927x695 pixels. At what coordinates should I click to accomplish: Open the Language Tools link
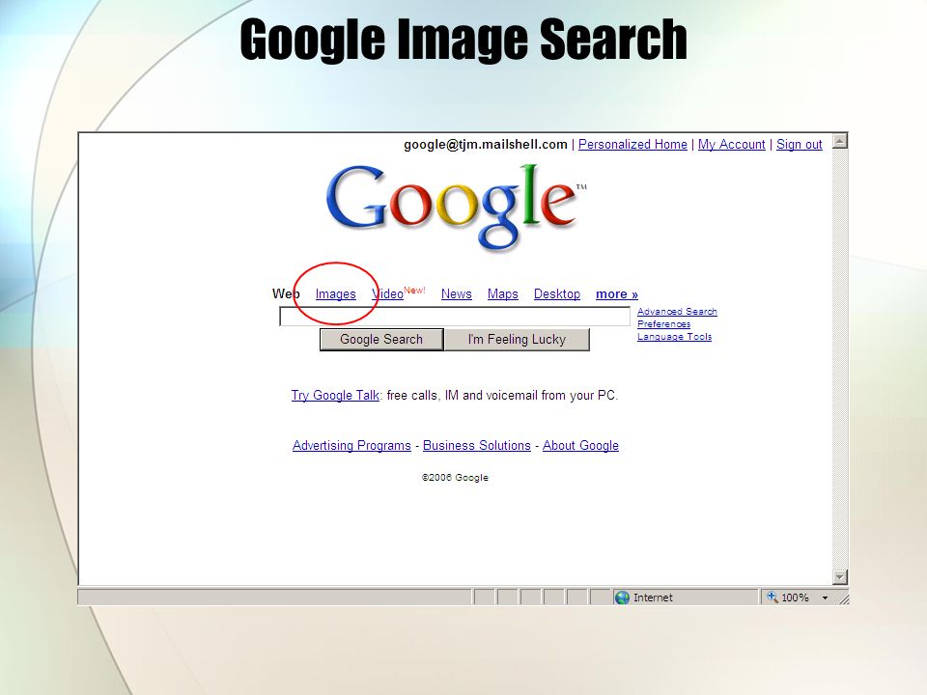pos(675,336)
